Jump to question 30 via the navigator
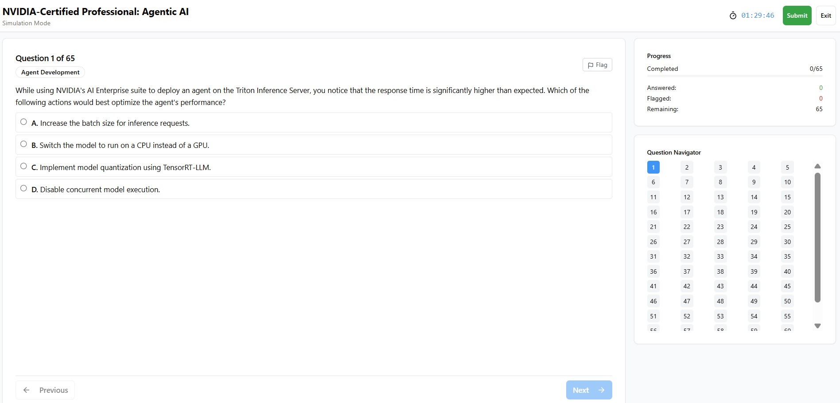 (x=787, y=242)
